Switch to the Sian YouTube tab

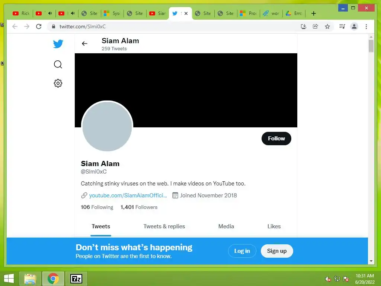tap(158, 13)
